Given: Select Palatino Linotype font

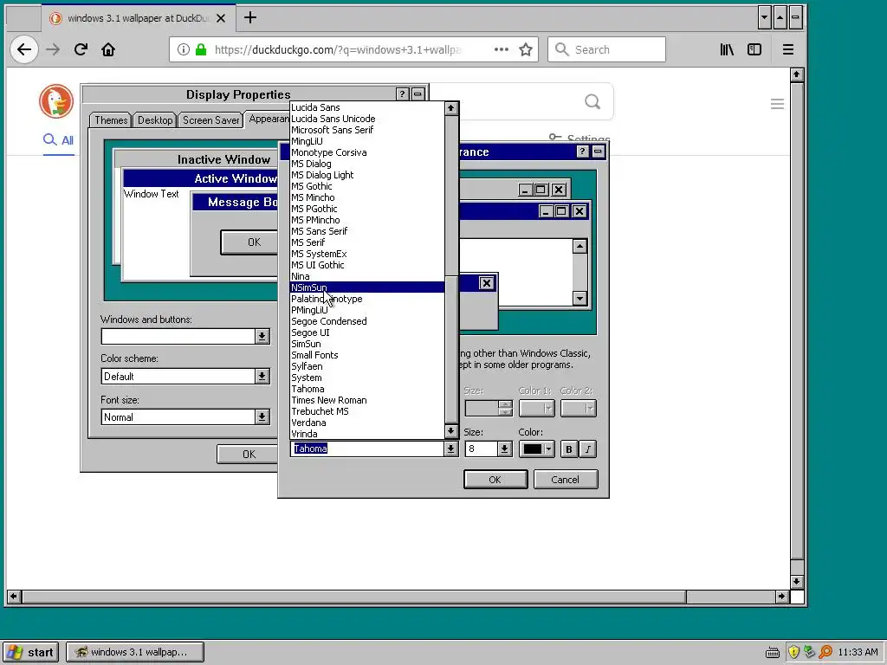Looking at the screenshot, I should tap(366, 299).
